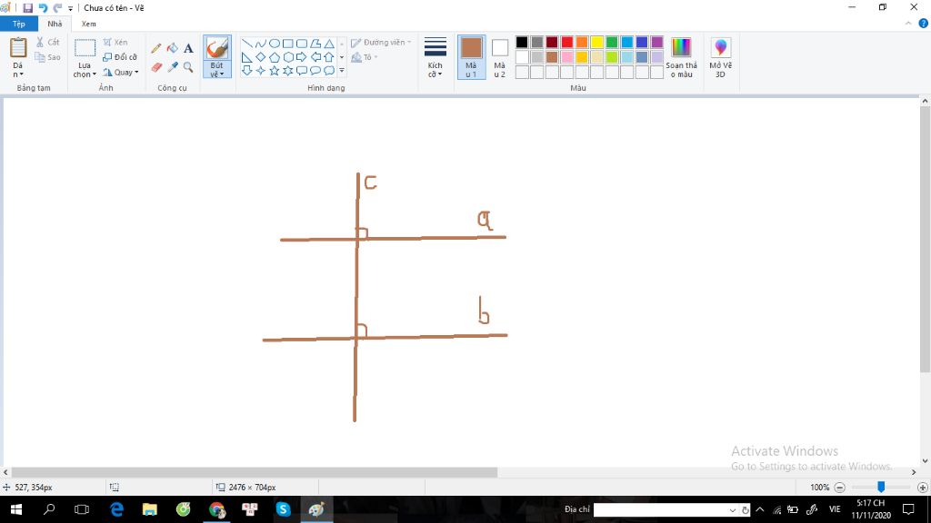Pick the yellow color swatch
This screenshot has height=523, width=931.
(596, 42)
